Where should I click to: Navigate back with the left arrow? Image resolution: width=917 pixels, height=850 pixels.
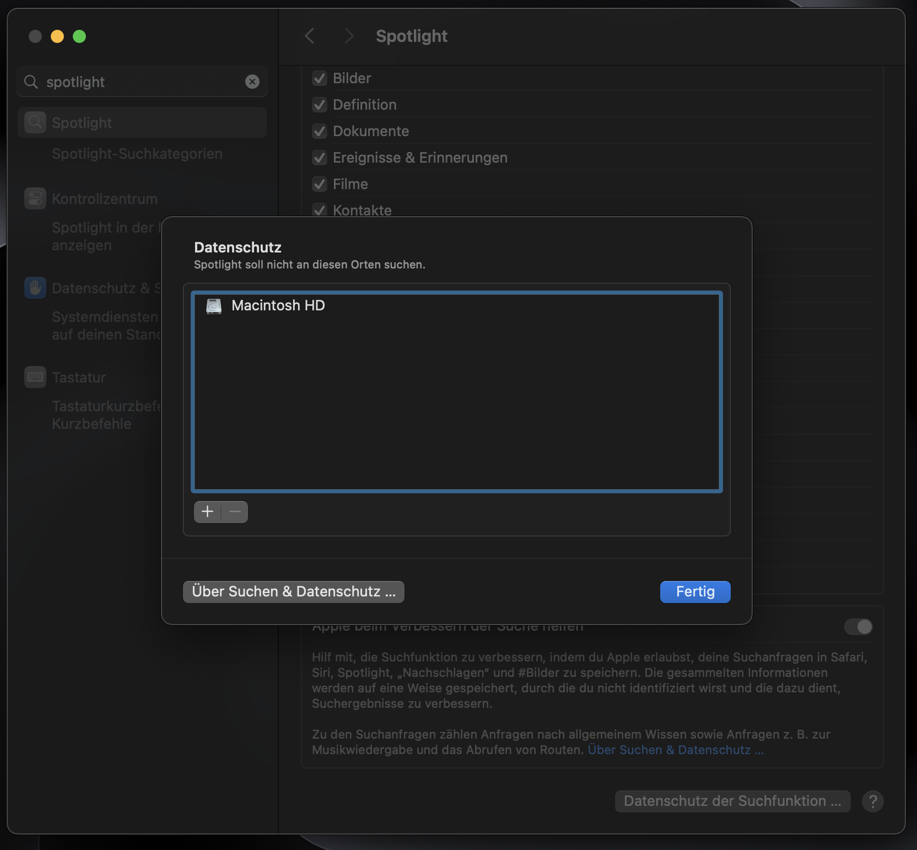click(309, 36)
